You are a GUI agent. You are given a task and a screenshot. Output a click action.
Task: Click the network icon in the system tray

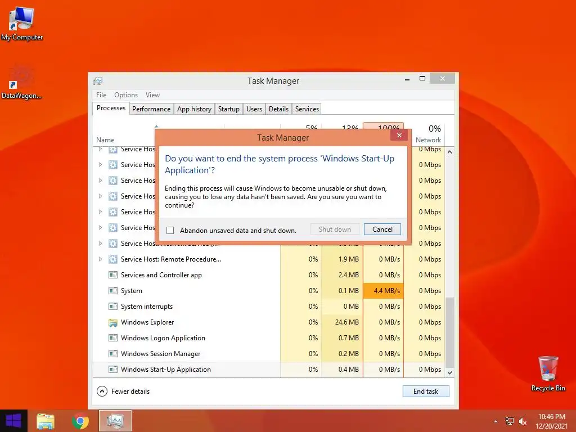(510, 421)
